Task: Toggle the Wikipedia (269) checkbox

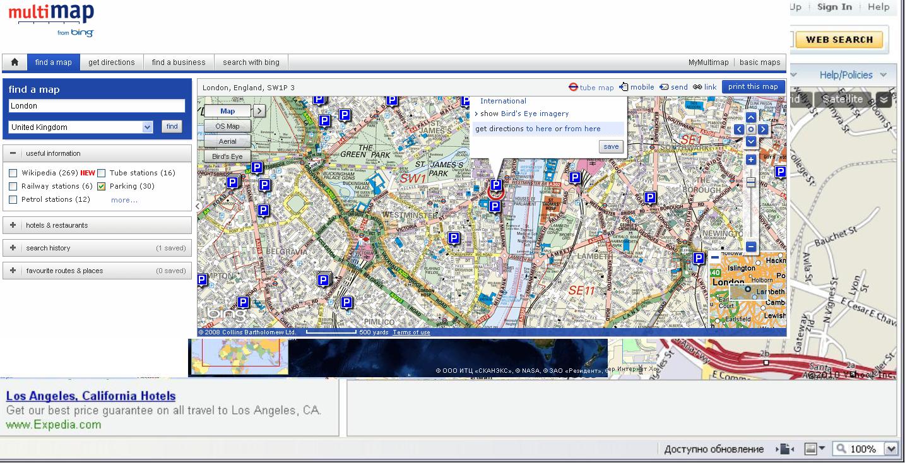Action: tap(13, 173)
